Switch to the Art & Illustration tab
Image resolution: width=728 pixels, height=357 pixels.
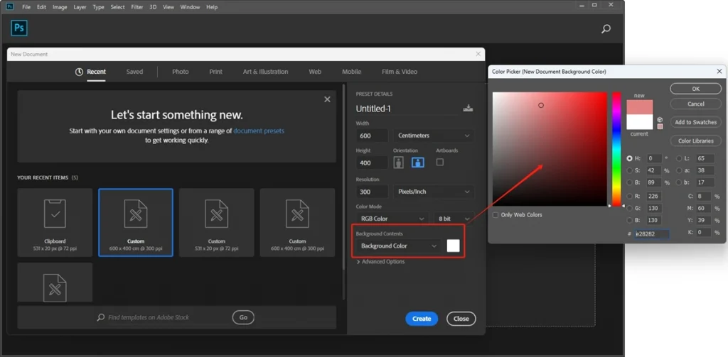coord(265,72)
